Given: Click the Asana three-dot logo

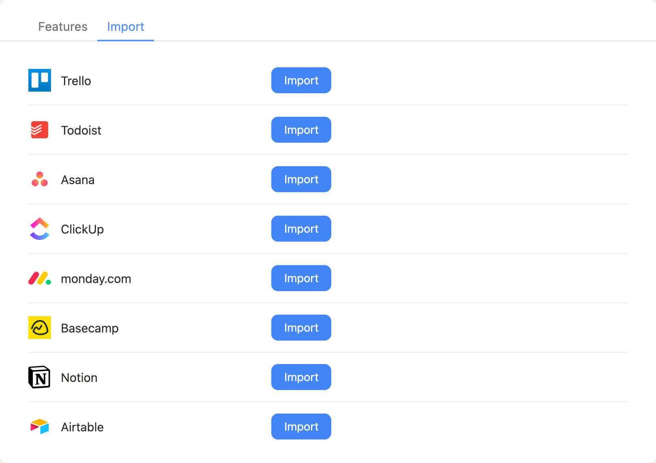Looking at the screenshot, I should click(x=40, y=179).
